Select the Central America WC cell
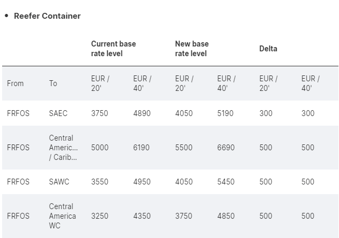Viewport: 339px width, 238px height. click(62, 216)
